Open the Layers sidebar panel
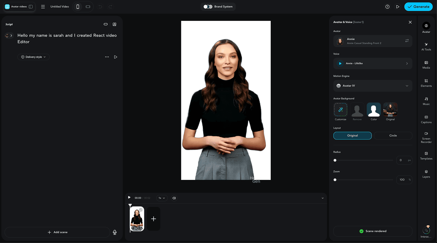Image resolution: width=437 pixels, height=243 pixels. coord(426,173)
